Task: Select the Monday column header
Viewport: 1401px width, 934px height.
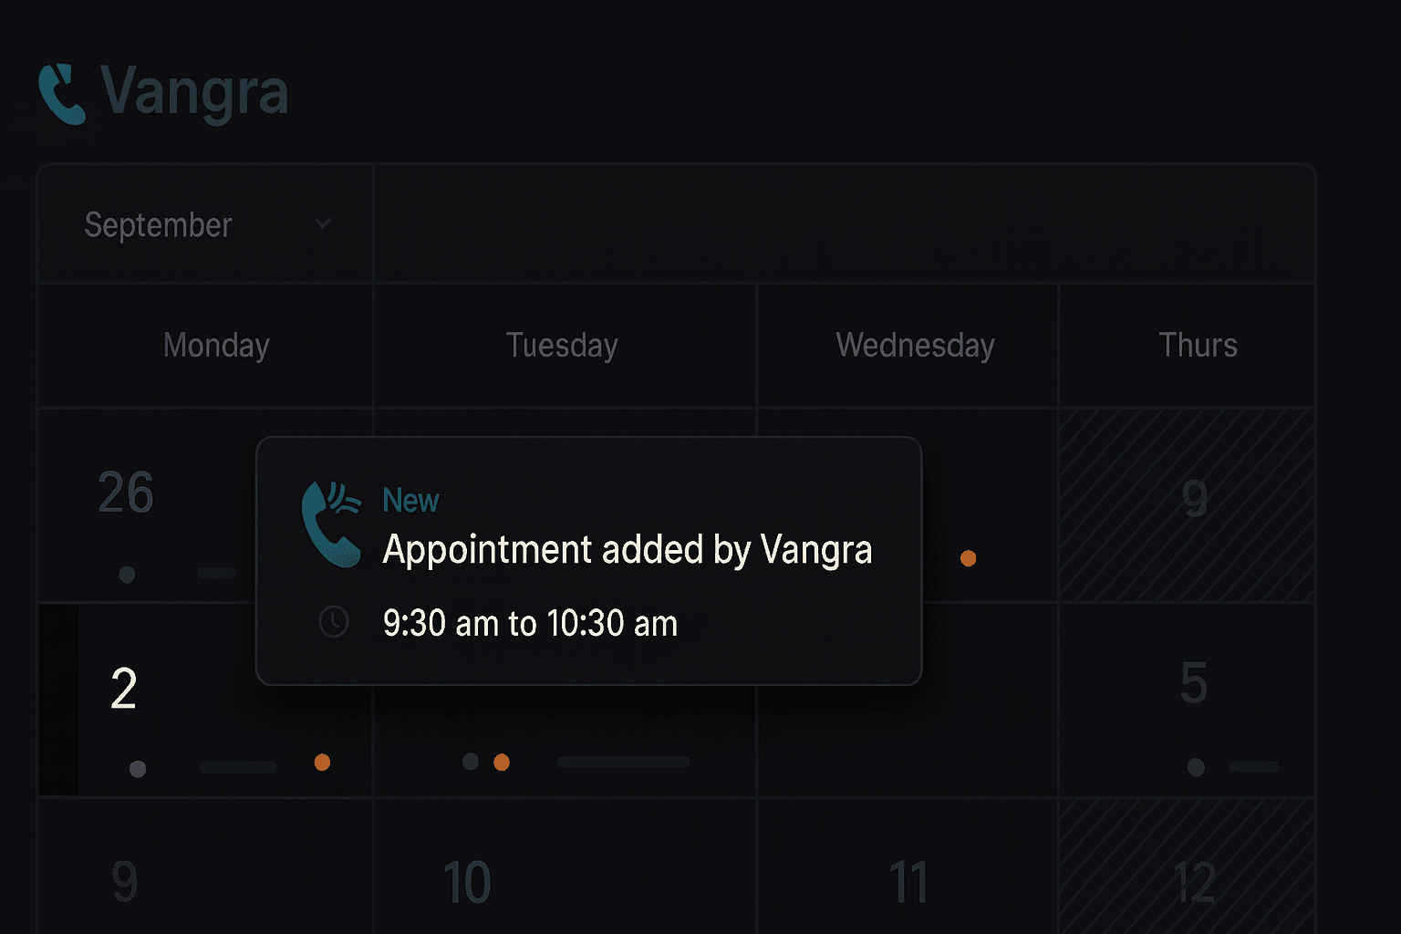Action: (x=216, y=346)
